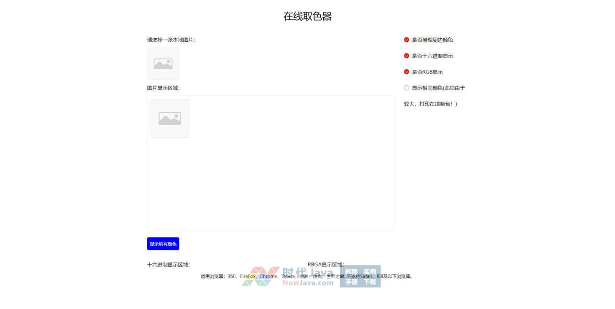This screenshot has width=615, height=309.
Task: Click 教程 in the watermark box
Action: tap(351, 272)
